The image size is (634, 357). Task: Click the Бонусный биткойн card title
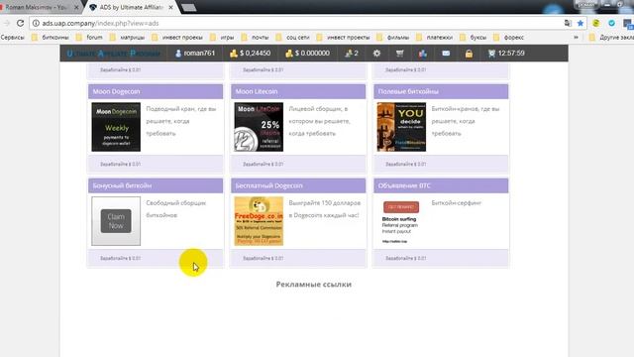pos(122,185)
